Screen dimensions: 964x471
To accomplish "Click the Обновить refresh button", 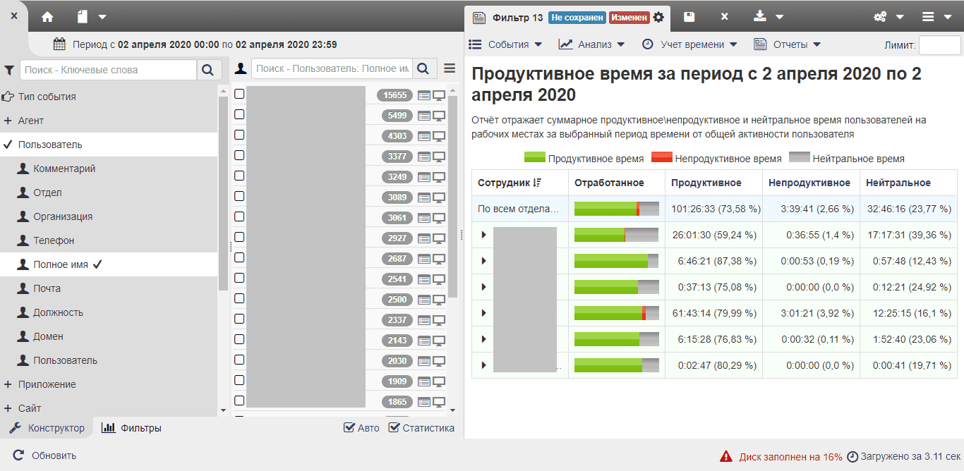I will click(x=44, y=455).
